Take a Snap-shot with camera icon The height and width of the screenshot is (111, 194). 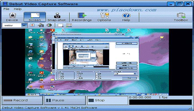click(x=57, y=17)
